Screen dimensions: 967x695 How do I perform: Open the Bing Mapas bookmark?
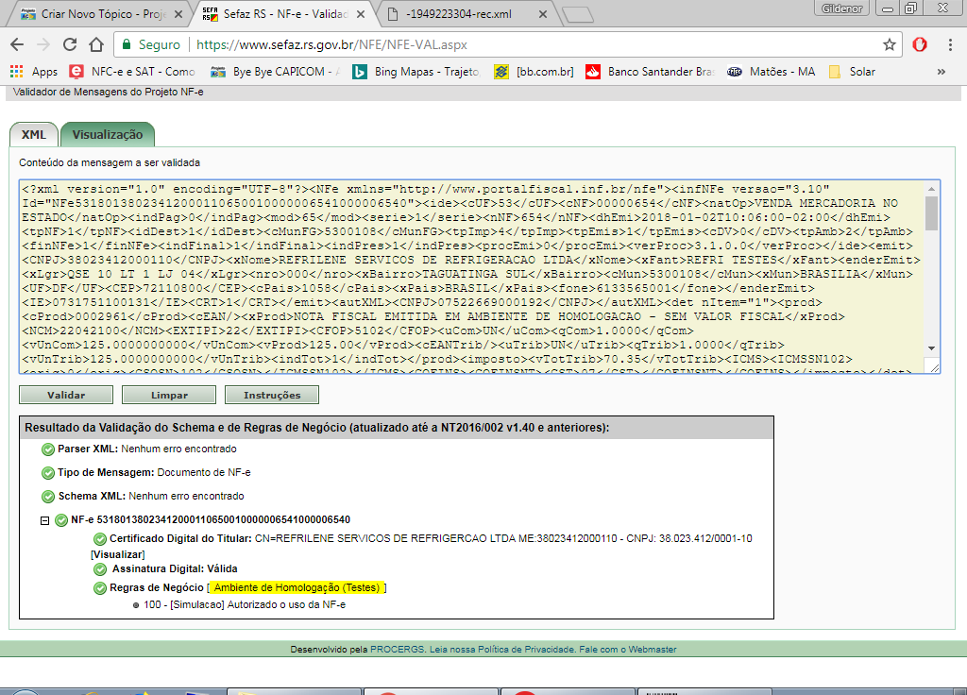coord(416,72)
